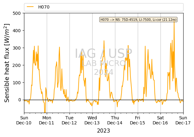Click the 400 y-axis tick label
Viewport: 194px width, 137px height.
[x=16, y=31]
